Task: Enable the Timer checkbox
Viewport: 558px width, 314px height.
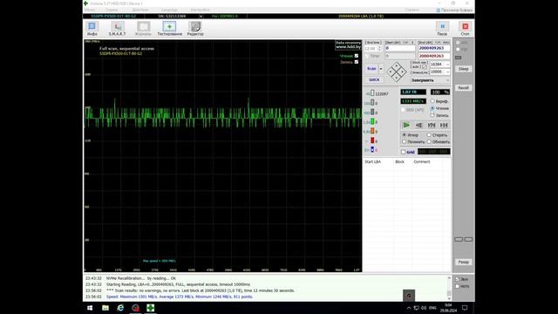Action: click(x=366, y=56)
